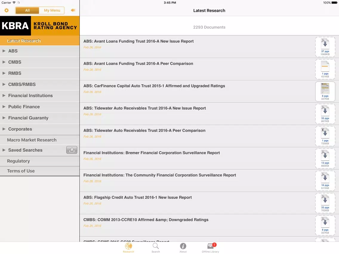Switch to the All menu segment
The width and height of the screenshot is (339, 254).
coord(27,10)
